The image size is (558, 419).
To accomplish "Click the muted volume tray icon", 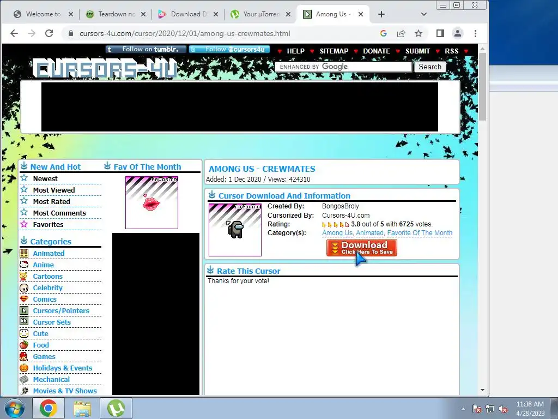I will coord(503,409).
